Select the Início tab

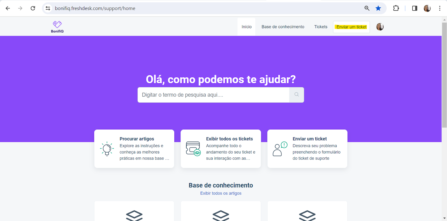coord(246,27)
